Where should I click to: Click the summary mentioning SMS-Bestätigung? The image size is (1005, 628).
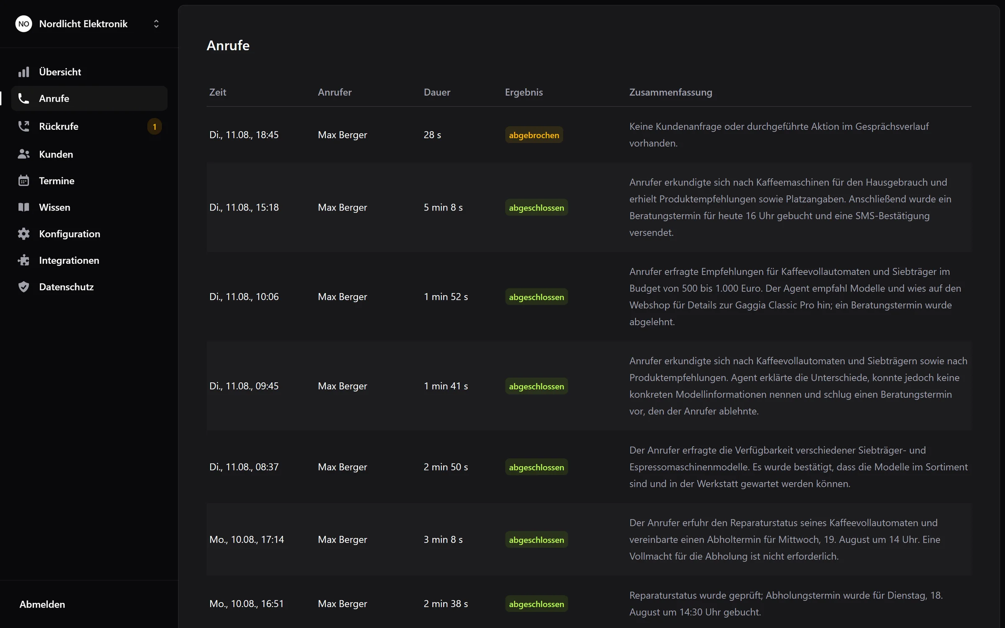point(791,207)
